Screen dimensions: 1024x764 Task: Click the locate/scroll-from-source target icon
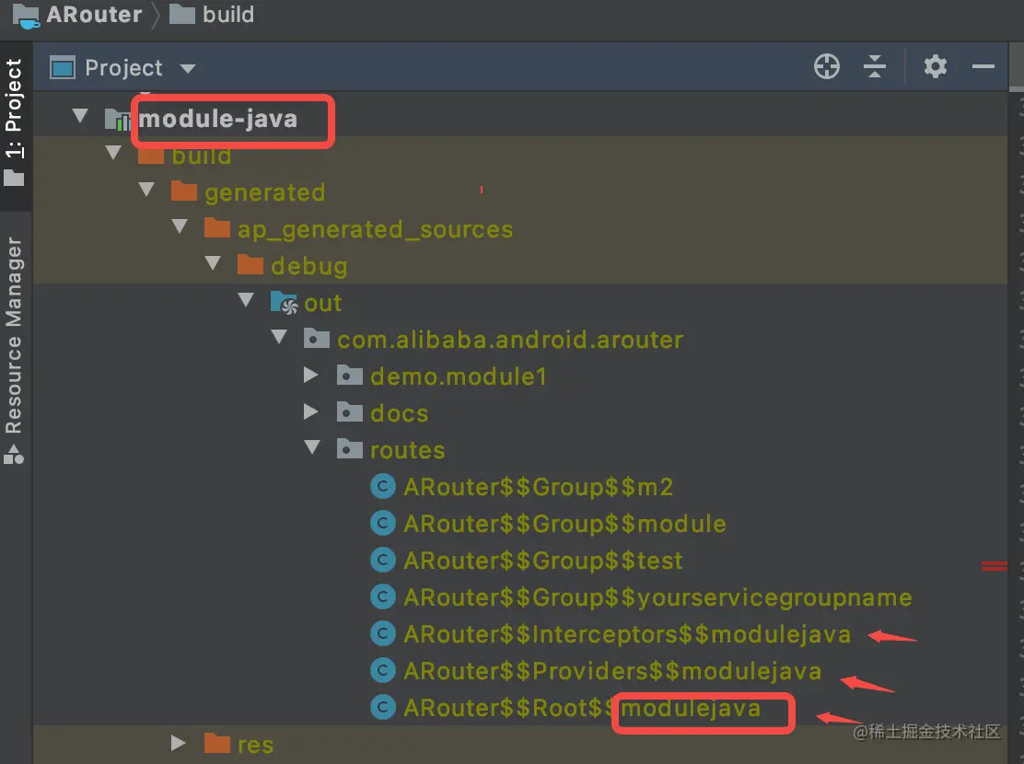pyautogui.click(x=827, y=66)
